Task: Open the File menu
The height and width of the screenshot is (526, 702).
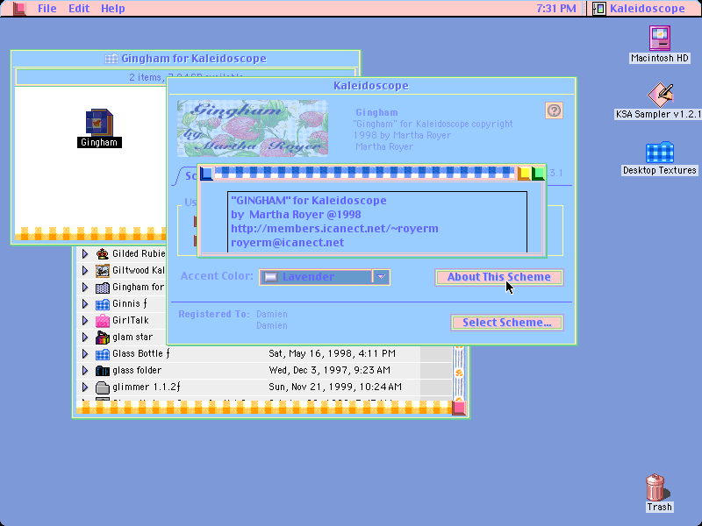Action: click(x=47, y=9)
